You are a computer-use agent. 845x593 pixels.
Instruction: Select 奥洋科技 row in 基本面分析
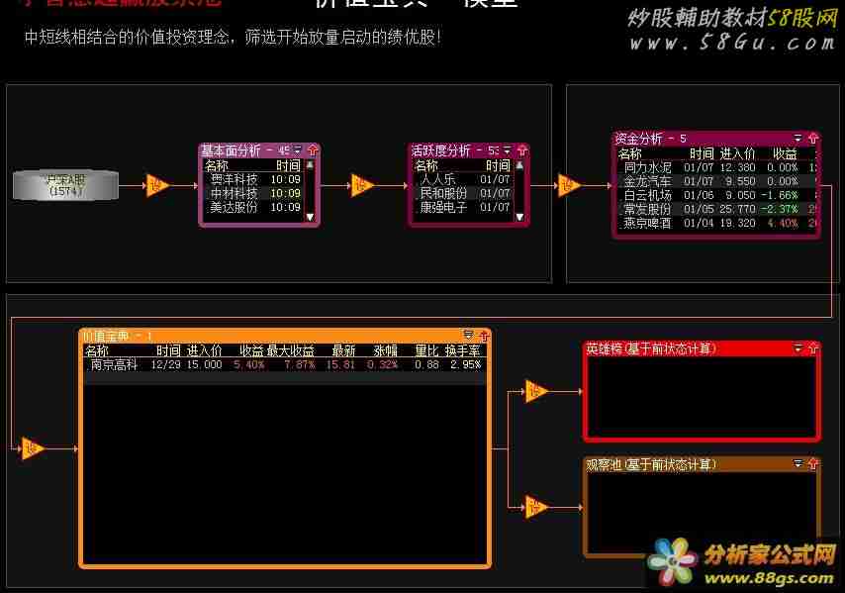[254, 179]
